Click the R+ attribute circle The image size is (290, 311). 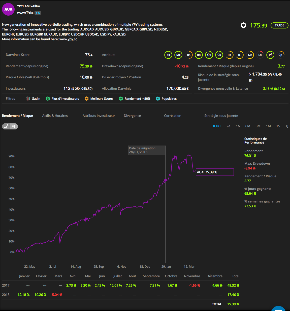coord(230,55)
